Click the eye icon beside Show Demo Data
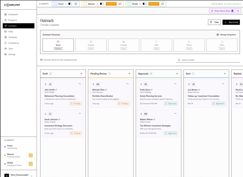 point(238,11)
